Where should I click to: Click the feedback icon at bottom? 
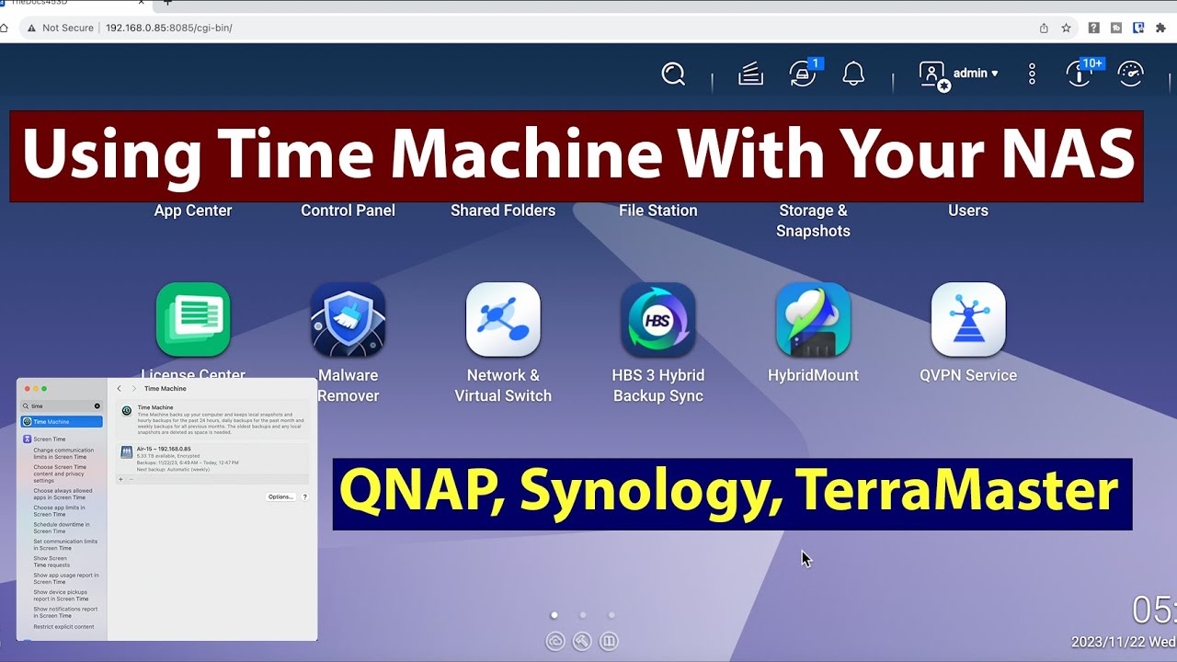(x=609, y=642)
